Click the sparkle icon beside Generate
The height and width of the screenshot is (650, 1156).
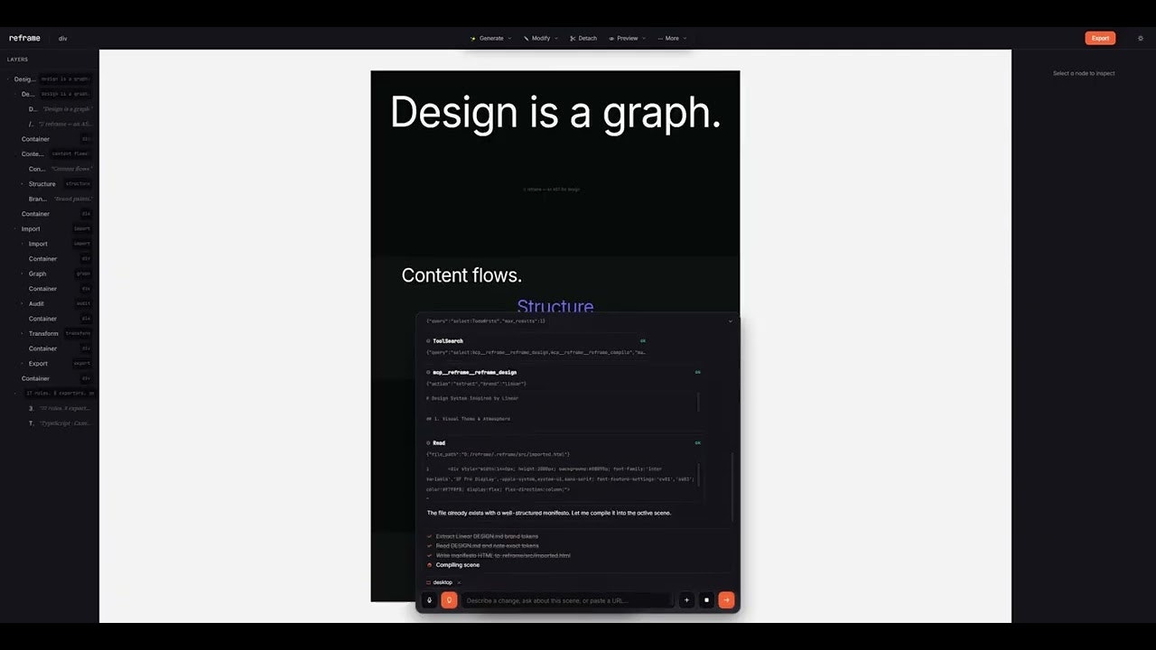pyautogui.click(x=473, y=38)
